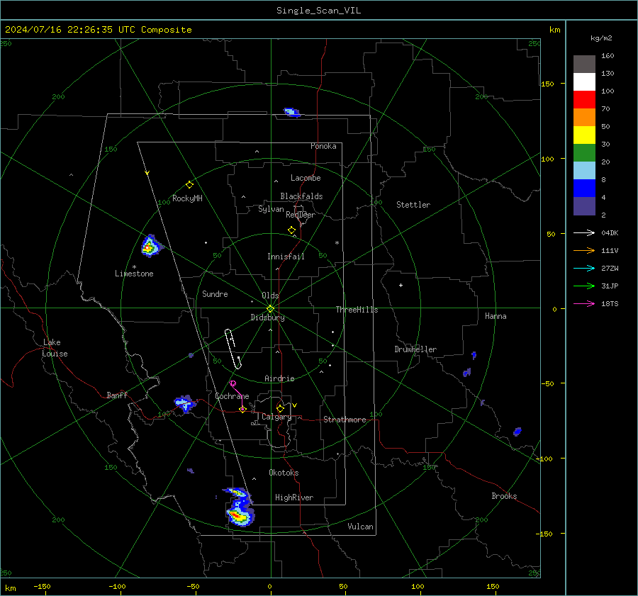The width and height of the screenshot is (638, 596).
Task: Click the Innisfail city label
Action: point(286,257)
